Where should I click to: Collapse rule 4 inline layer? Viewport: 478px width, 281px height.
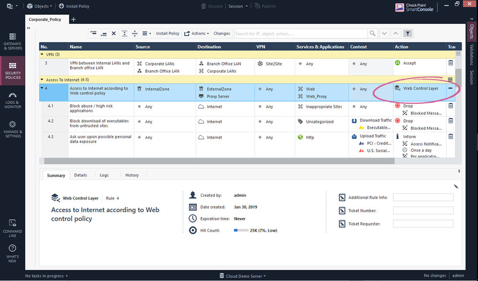(x=42, y=88)
